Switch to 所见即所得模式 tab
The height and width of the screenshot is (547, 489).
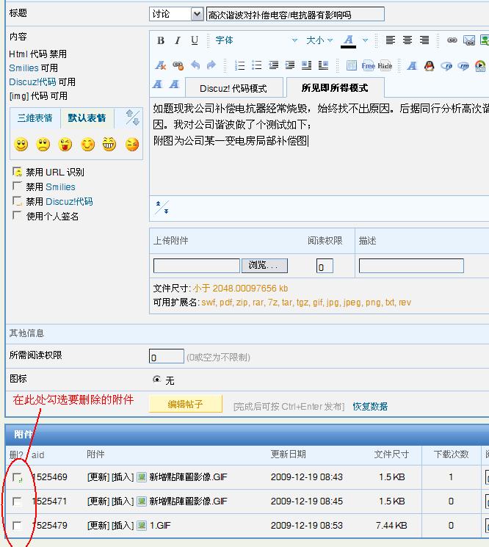point(335,88)
